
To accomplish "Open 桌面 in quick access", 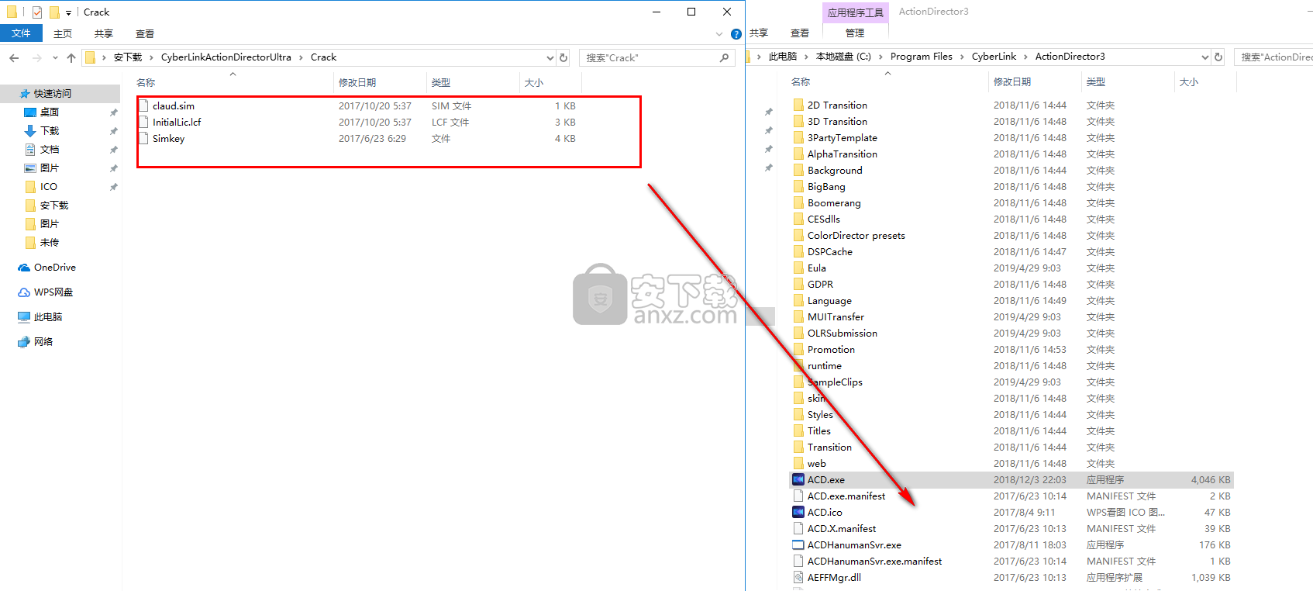I will (50, 112).
